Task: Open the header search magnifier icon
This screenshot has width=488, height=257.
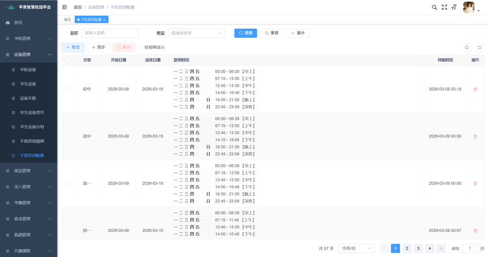Action: [434, 7]
